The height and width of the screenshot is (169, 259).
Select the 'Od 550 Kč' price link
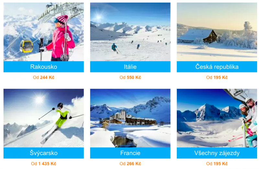[x=130, y=77]
